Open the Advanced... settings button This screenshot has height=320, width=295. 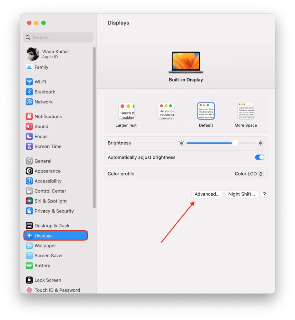coord(207,194)
